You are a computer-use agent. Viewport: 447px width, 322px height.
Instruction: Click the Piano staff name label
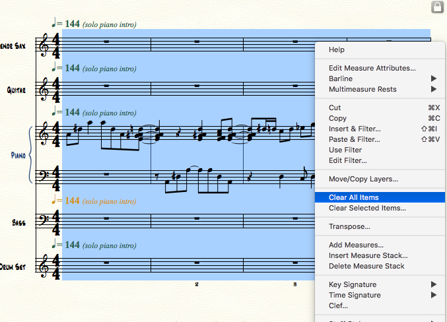[18, 155]
